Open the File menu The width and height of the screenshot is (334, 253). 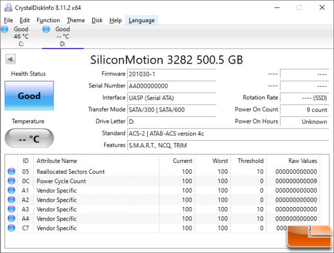click(x=8, y=20)
